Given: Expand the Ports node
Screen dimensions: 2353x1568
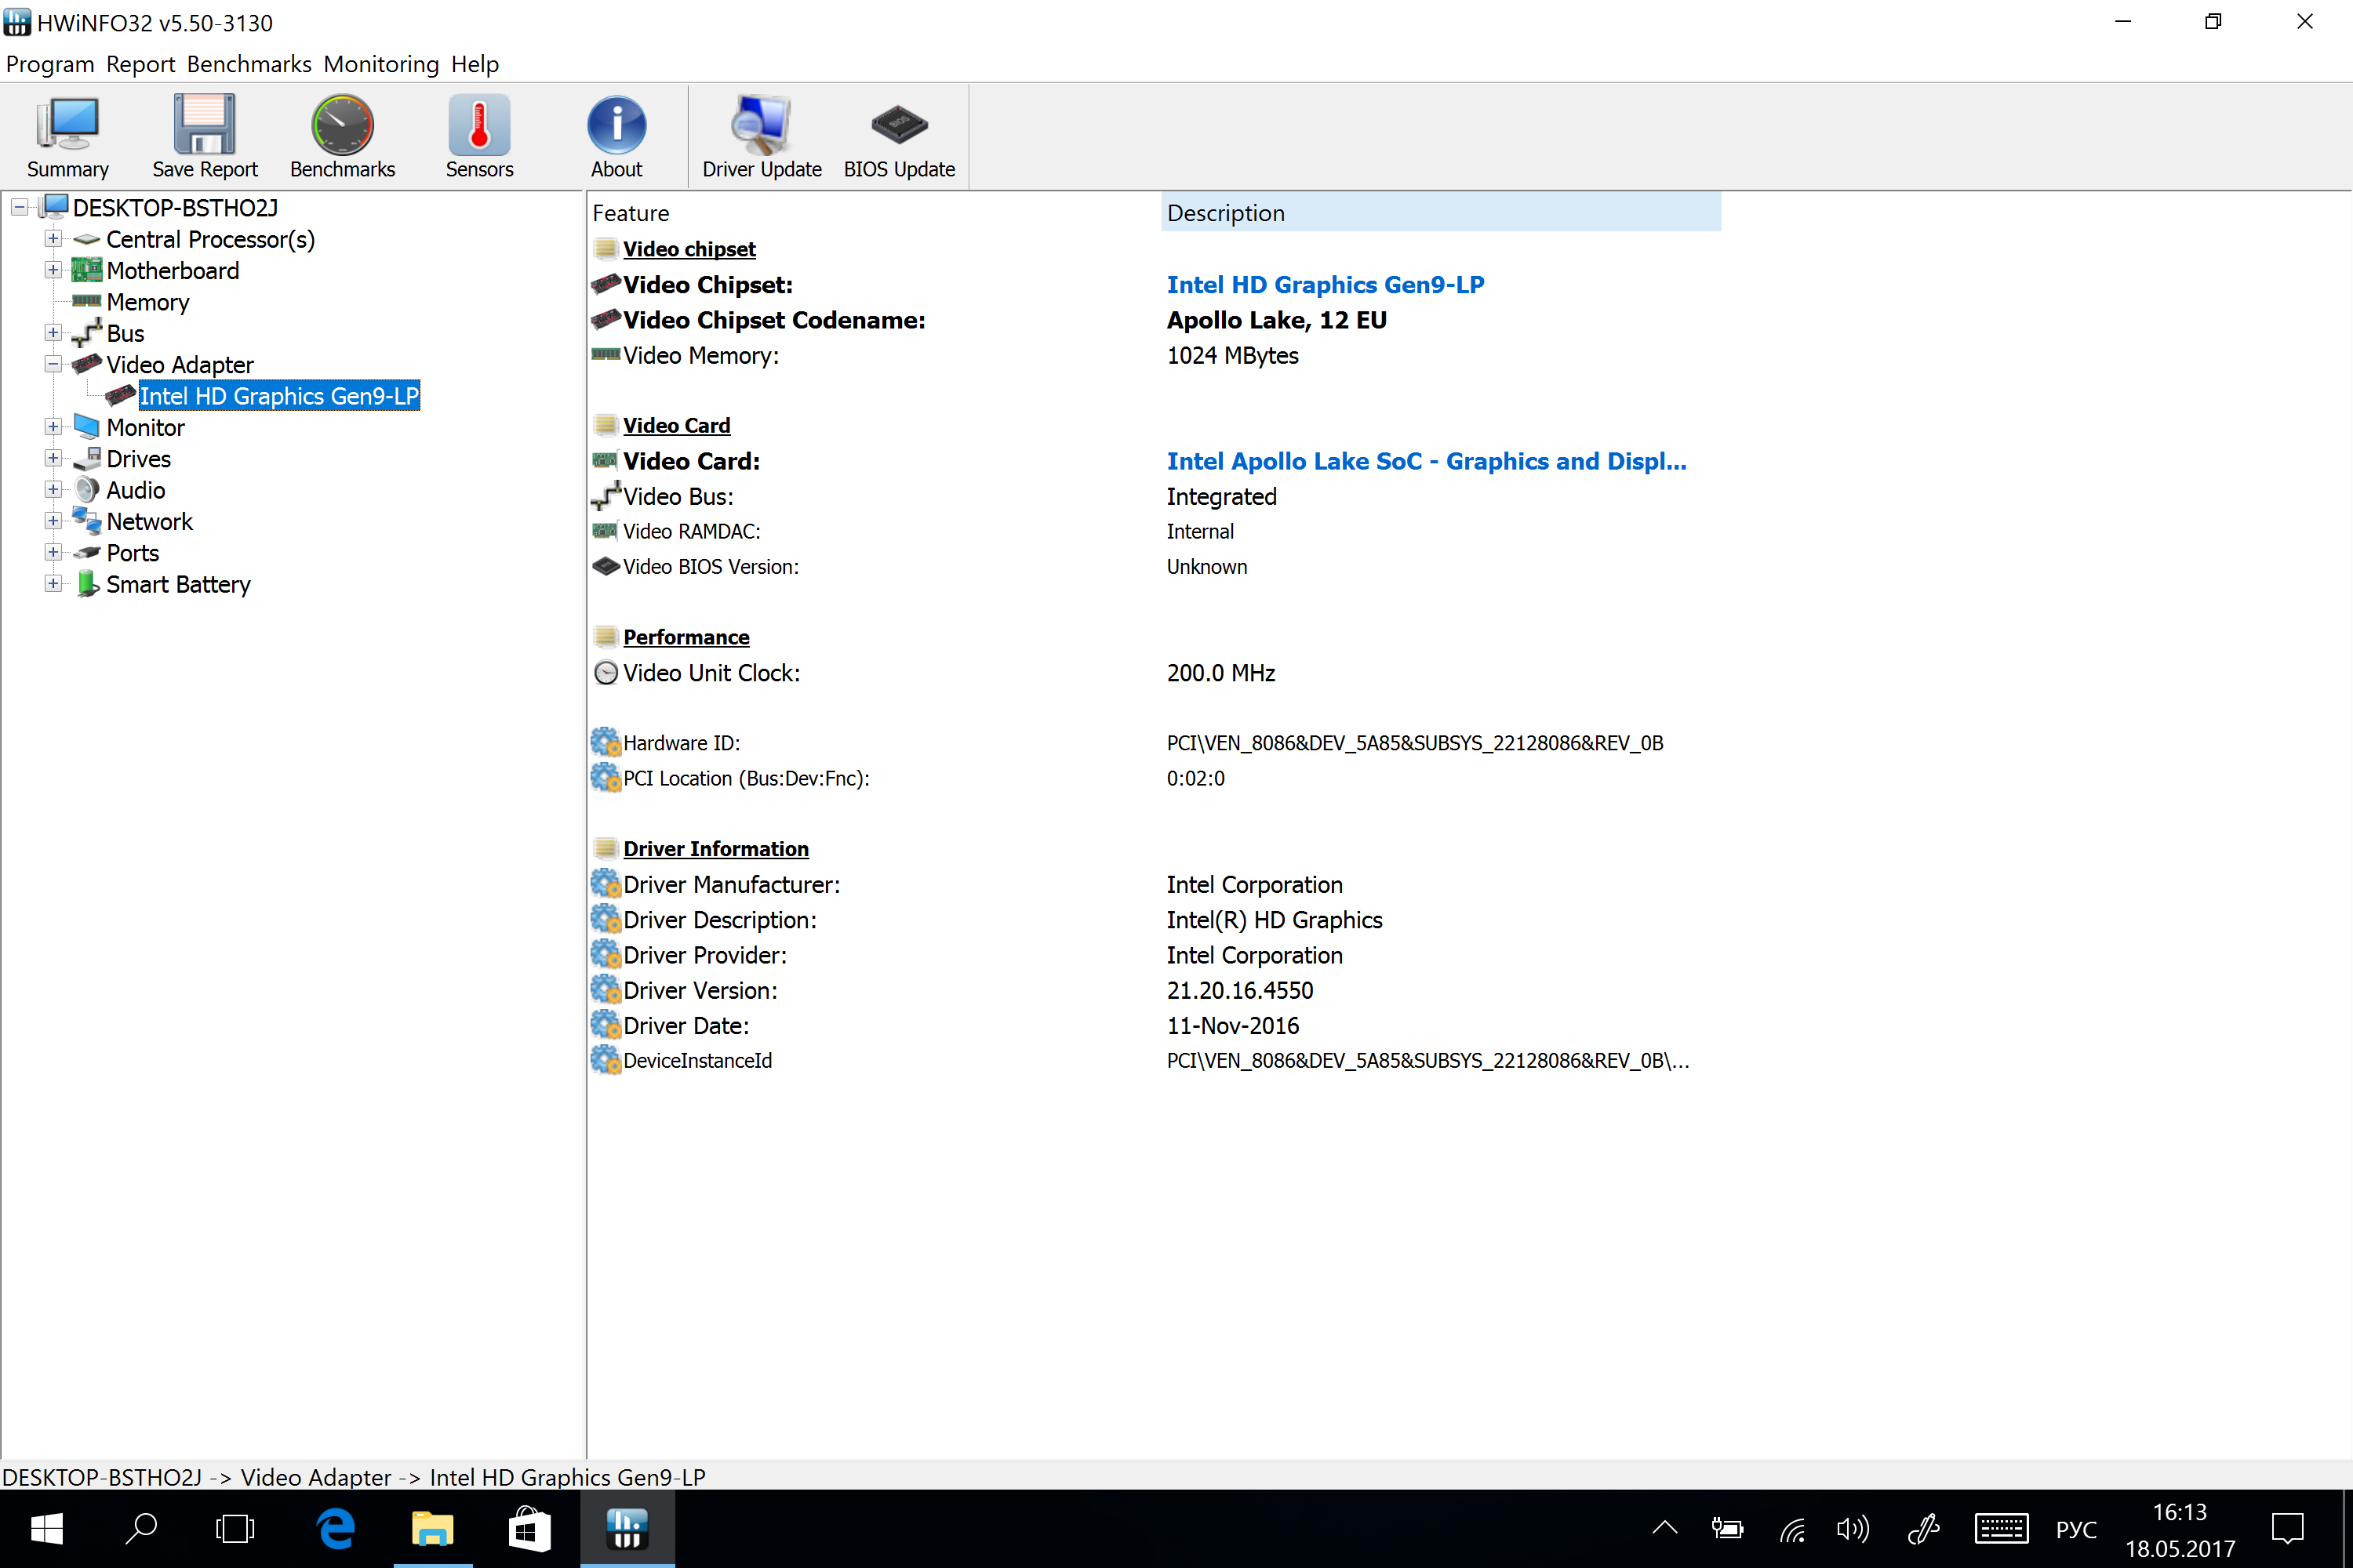Looking at the screenshot, I should pyautogui.click(x=53, y=553).
